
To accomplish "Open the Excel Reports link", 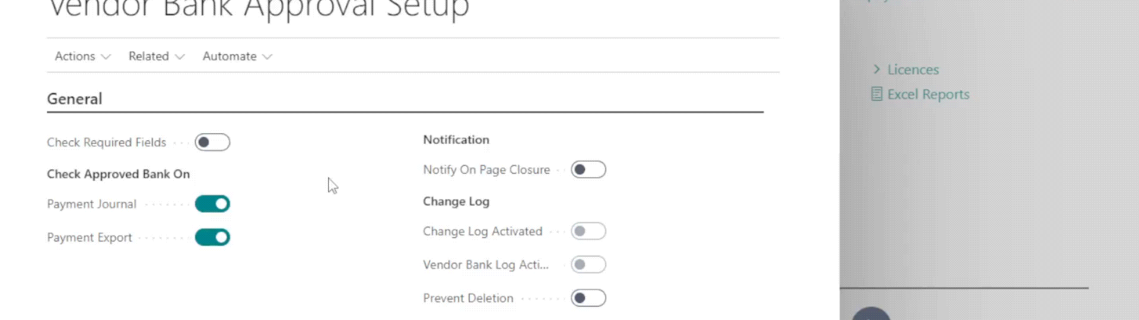I will [928, 95].
